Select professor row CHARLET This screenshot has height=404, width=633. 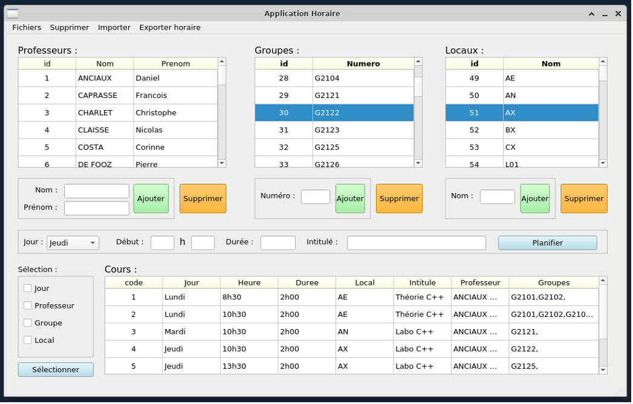click(118, 113)
